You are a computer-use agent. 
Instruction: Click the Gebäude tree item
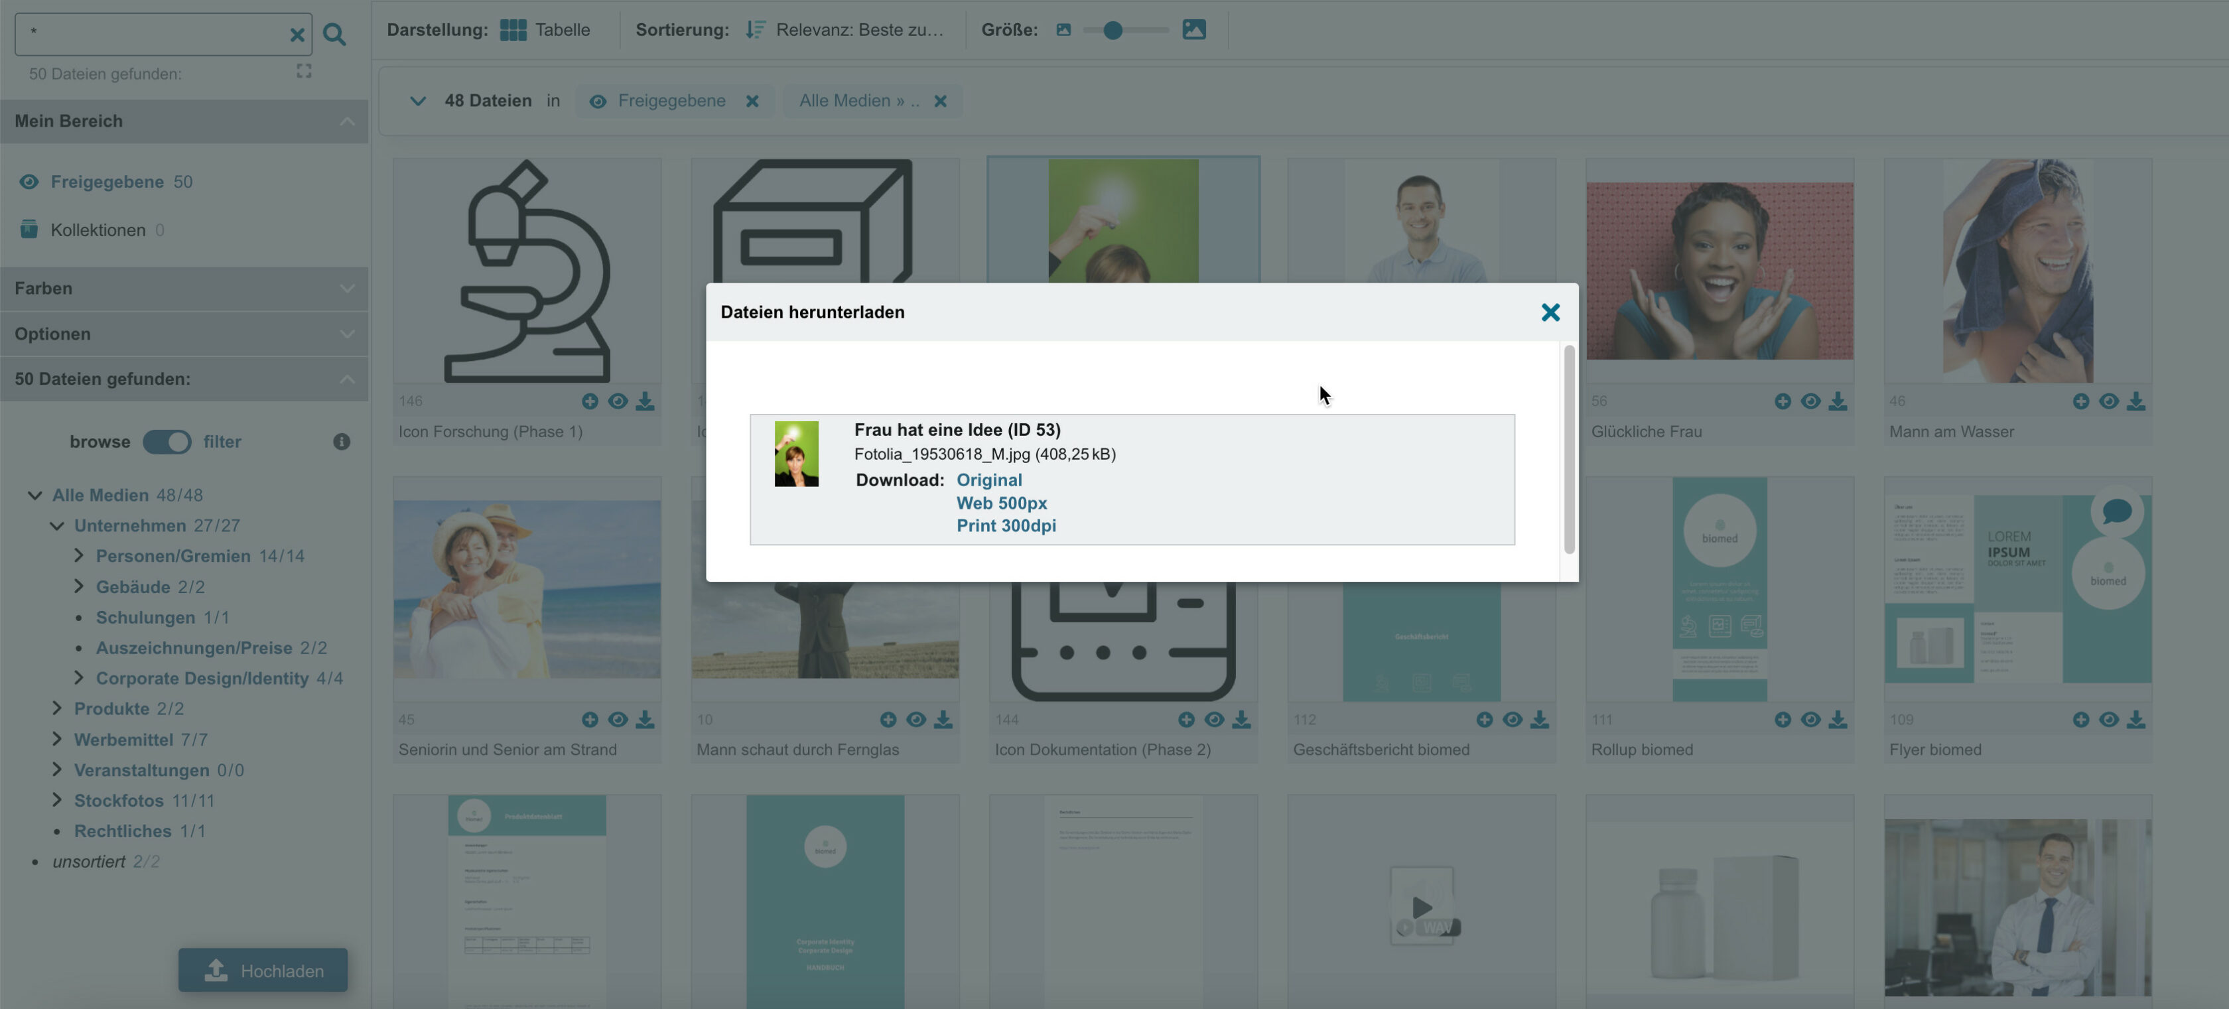(133, 588)
